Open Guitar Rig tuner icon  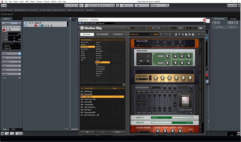coord(179,34)
